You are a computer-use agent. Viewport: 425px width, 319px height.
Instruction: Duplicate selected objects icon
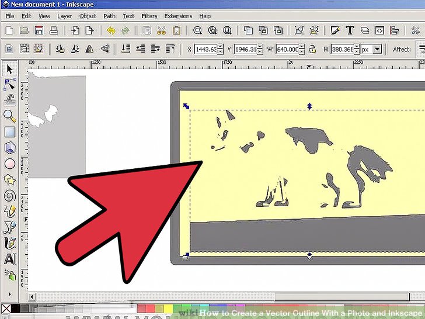point(248,30)
